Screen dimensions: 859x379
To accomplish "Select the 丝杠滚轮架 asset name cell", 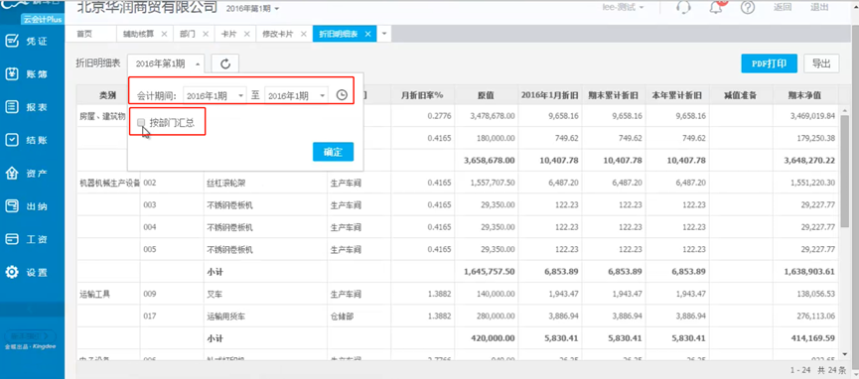I will coord(265,183).
